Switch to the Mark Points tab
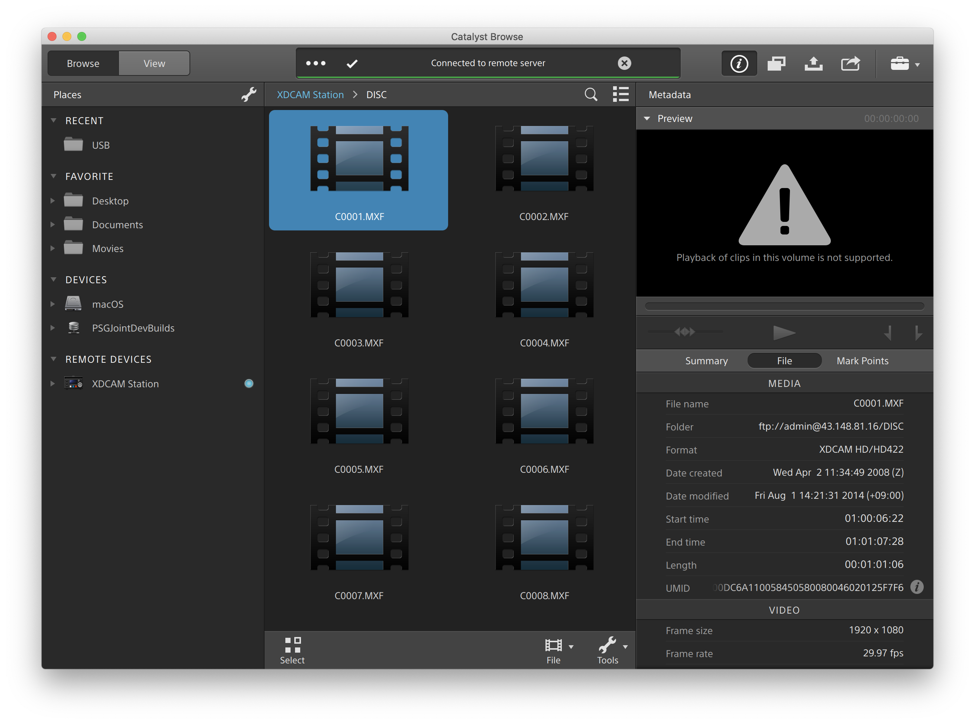Viewport: 975px width, 724px height. pyautogui.click(x=862, y=361)
